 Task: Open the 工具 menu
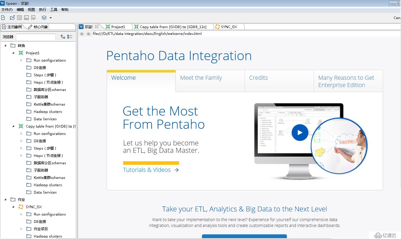point(54,10)
